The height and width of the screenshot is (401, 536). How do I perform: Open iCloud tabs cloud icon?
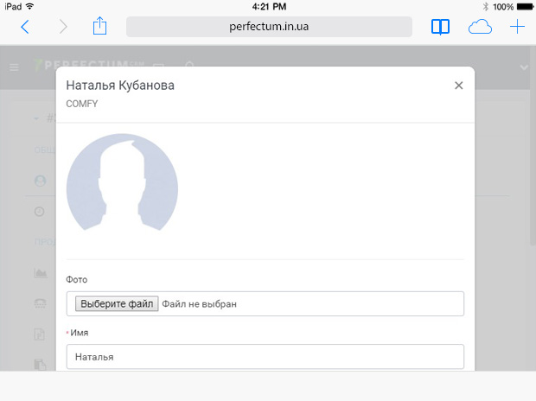(x=480, y=27)
